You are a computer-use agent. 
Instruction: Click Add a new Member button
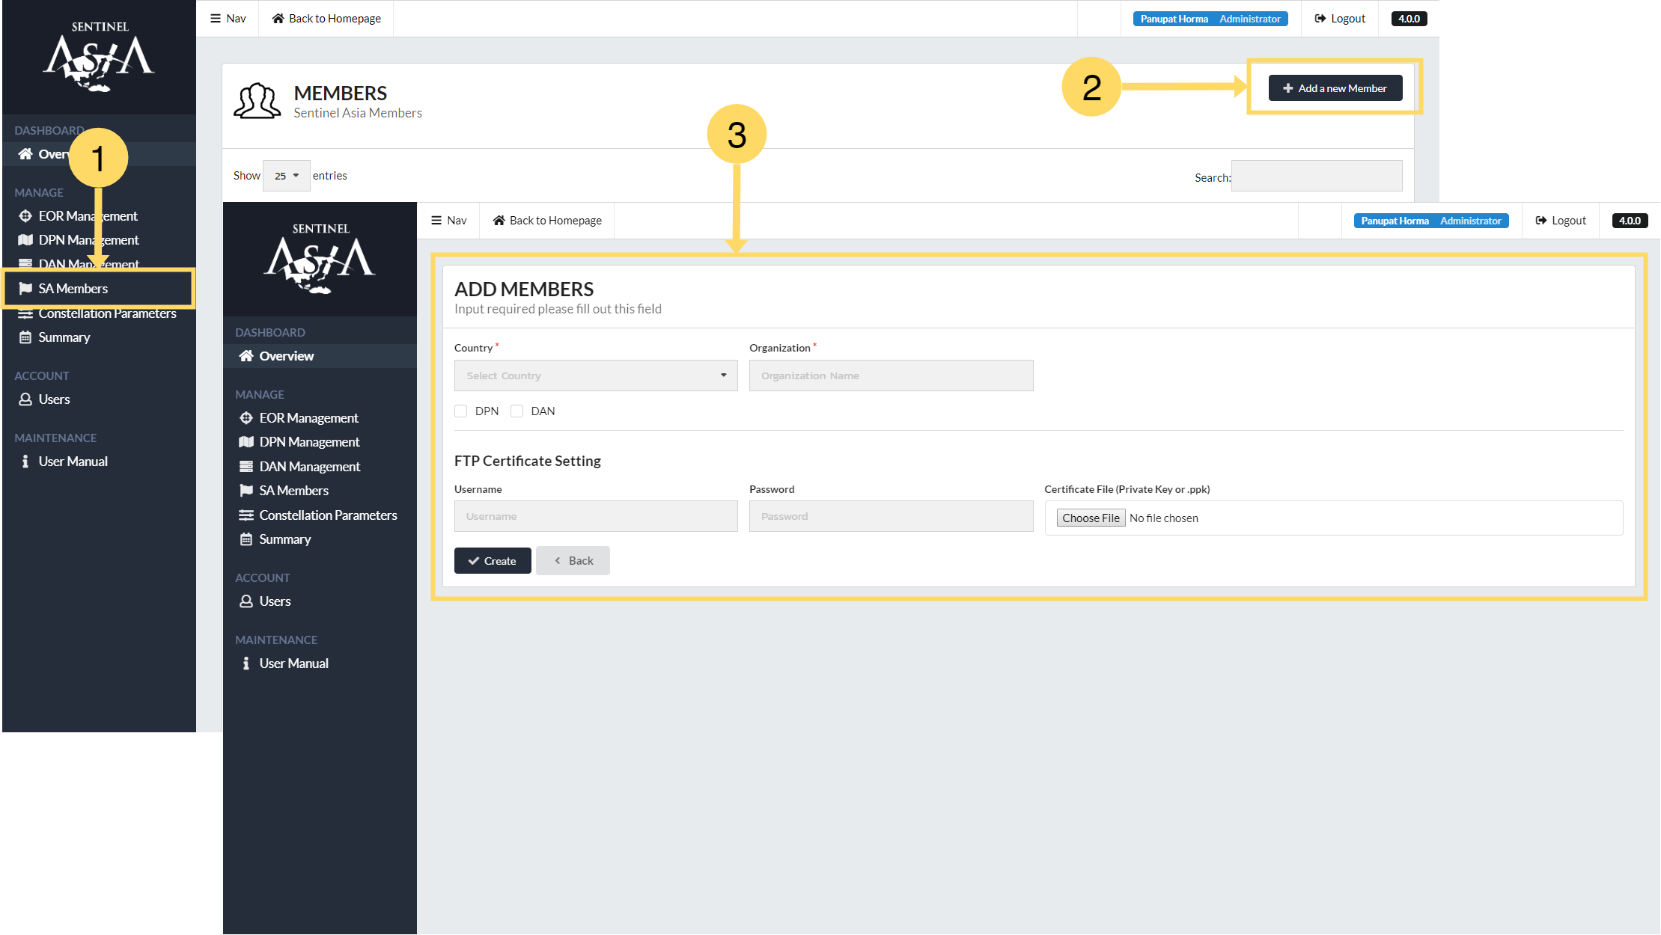coord(1335,88)
